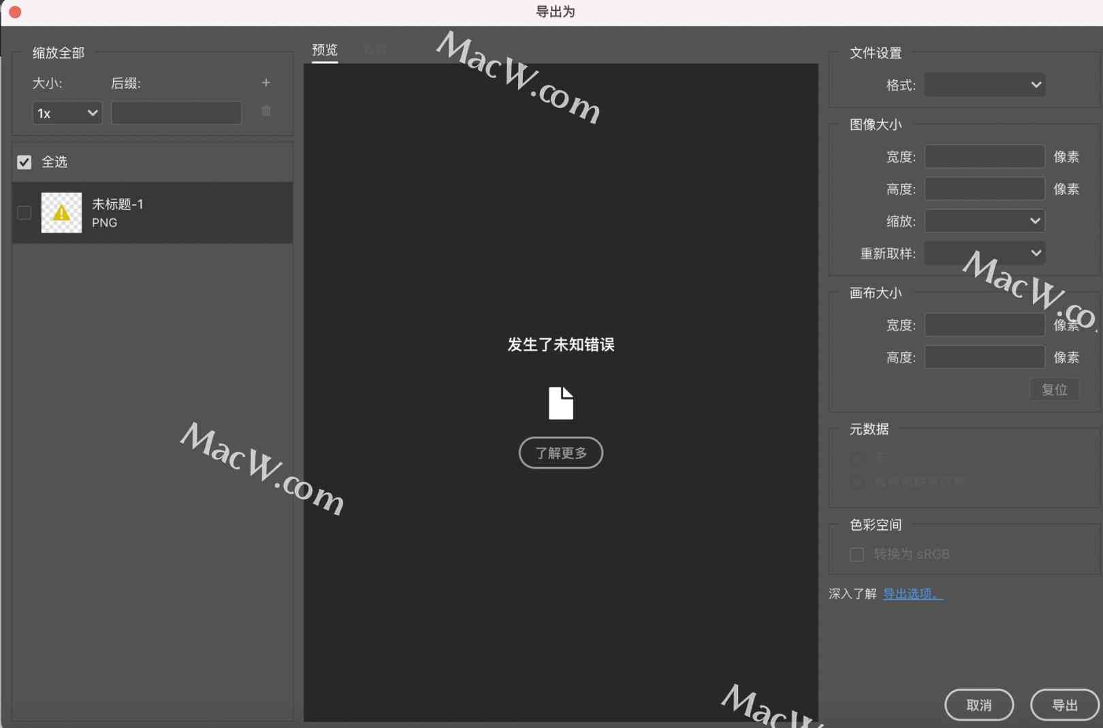Click the 画布大小 section heading

(876, 293)
